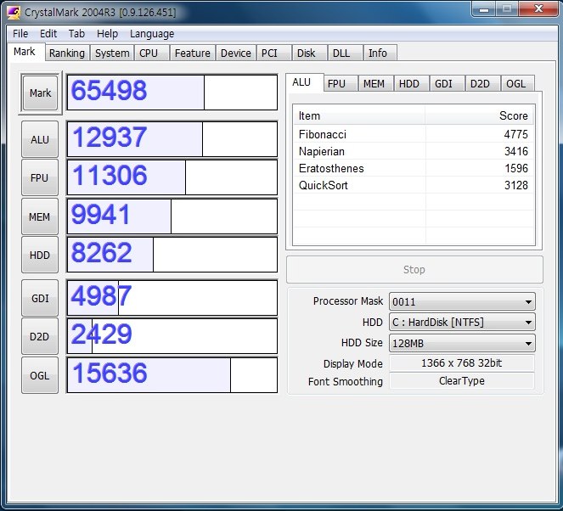Open the File menu
The image size is (563, 511).
tap(20, 34)
